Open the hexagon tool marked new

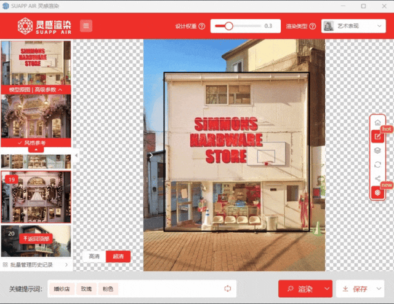point(377,193)
